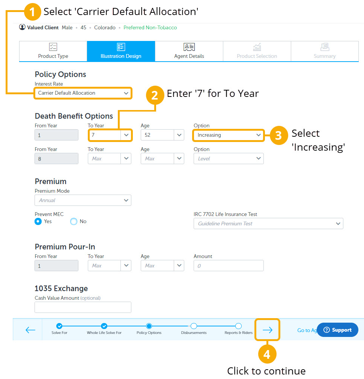Screen dimensions: 364x379
Task: Click the Solve For completed checkmark step
Action: [x=59, y=326]
